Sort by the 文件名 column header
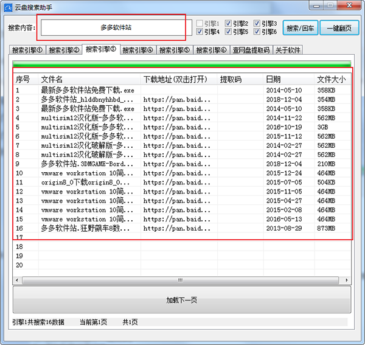 (x=89, y=79)
